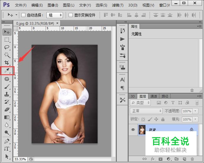Toggle lock all padlock
The height and width of the screenshot is (163, 204).
(x=163, y=119)
